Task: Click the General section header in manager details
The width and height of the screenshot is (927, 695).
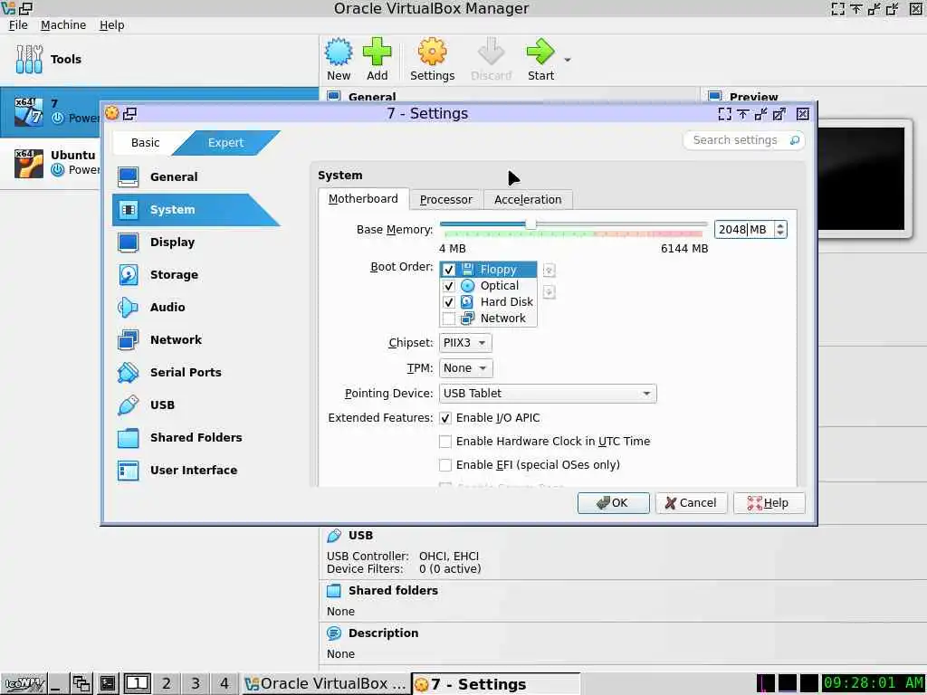Action: click(372, 96)
